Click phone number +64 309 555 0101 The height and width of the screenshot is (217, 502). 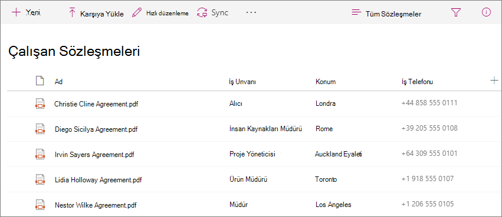pos(429,153)
